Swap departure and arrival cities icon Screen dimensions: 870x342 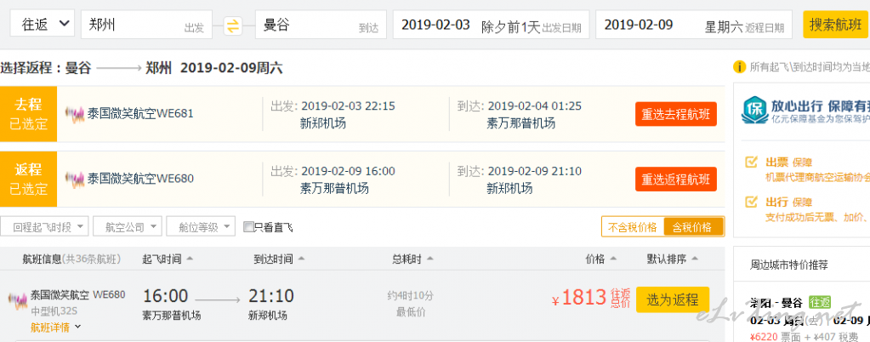(x=234, y=26)
